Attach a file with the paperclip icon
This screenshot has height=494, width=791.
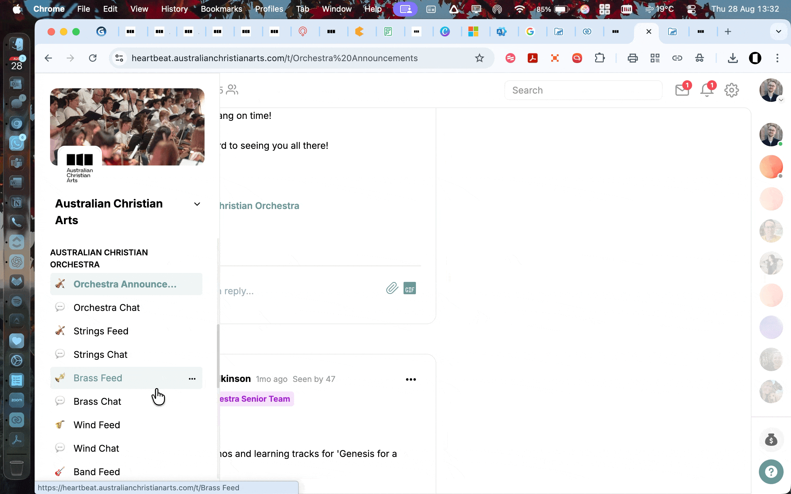coord(392,288)
